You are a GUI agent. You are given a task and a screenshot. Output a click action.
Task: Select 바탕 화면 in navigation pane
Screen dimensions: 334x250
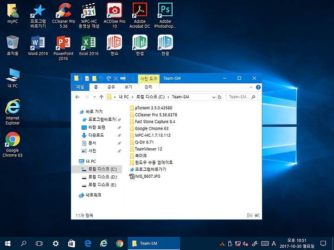coord(94,127)
